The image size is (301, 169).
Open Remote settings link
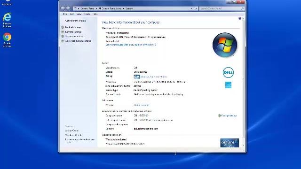click(x=73, y=32)
